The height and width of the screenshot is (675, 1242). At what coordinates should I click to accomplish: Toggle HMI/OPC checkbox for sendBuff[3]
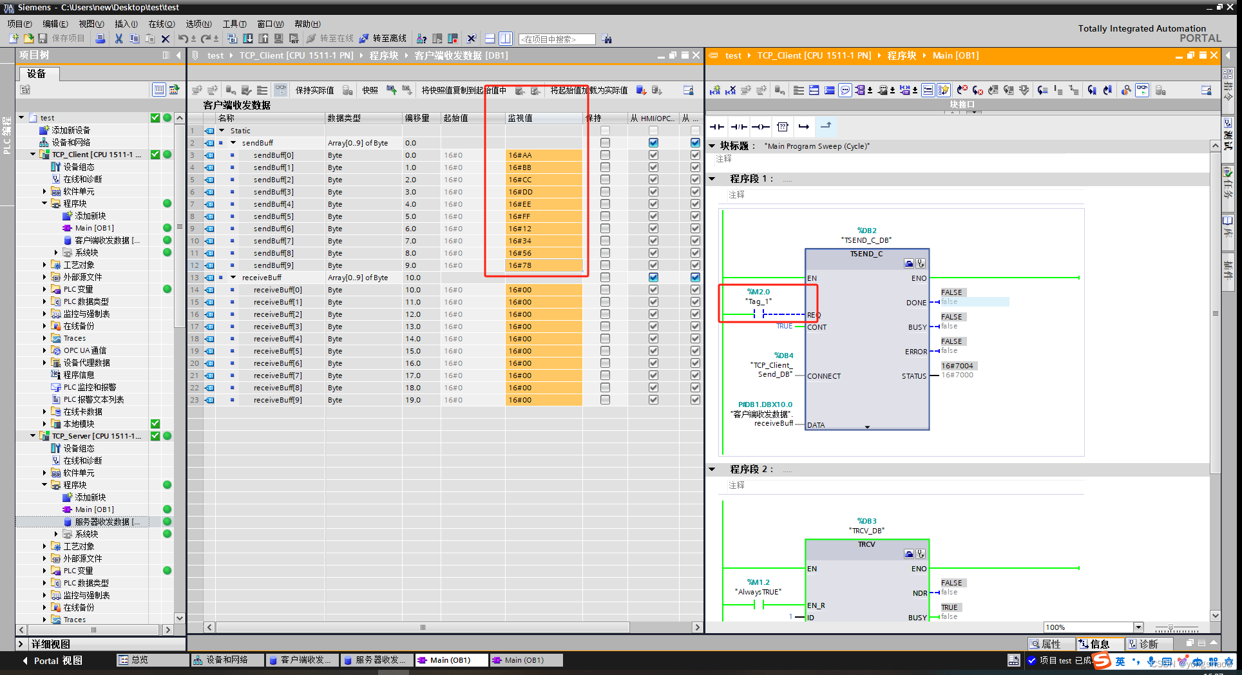click(653, 192)
